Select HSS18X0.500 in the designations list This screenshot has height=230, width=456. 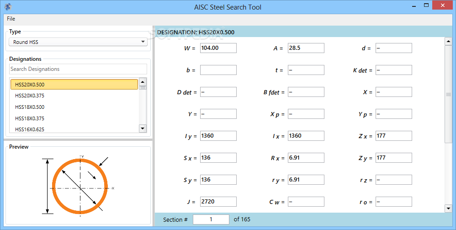point(74,107)
